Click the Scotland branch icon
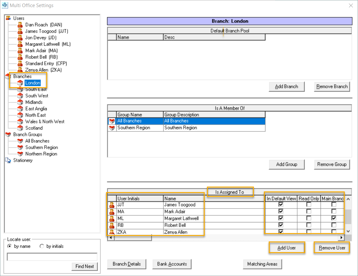Viewport: 358px width, 276px height. point(20,128)
